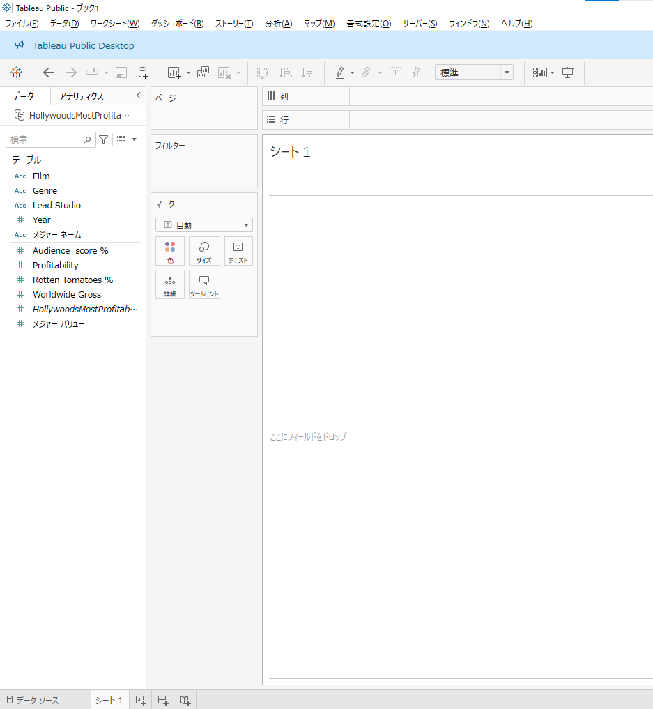
Task: Click the 検索 search field
Action: point(51,139)
